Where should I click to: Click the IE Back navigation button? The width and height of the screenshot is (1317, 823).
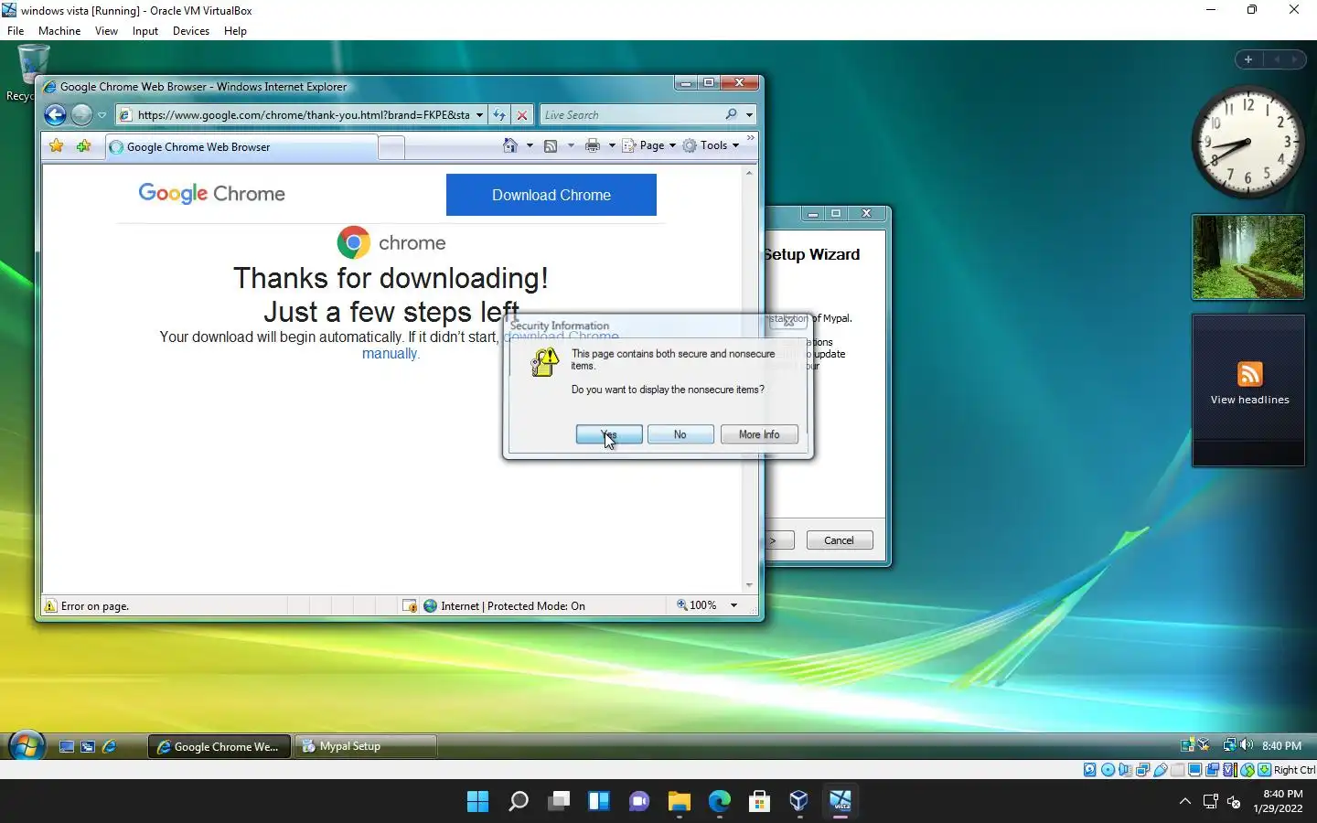(x=55, y=114)
